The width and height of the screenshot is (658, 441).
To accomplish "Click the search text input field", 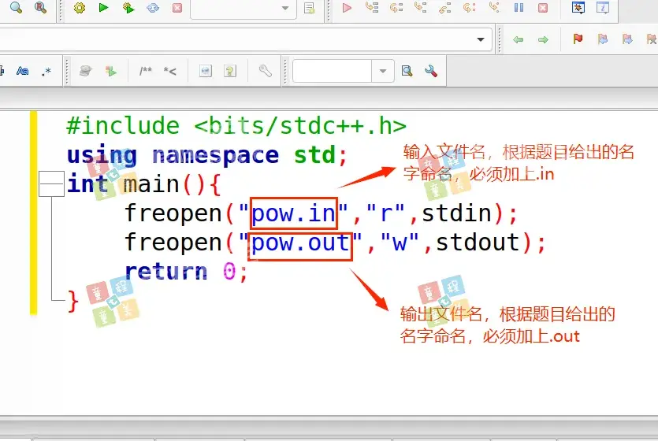I will pos(332,71).
